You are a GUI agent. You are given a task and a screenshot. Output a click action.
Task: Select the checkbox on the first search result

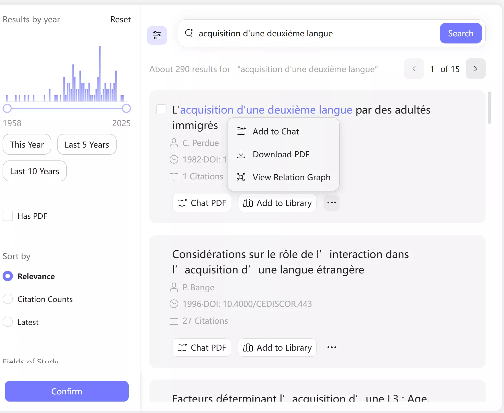[x=161, y=109]
